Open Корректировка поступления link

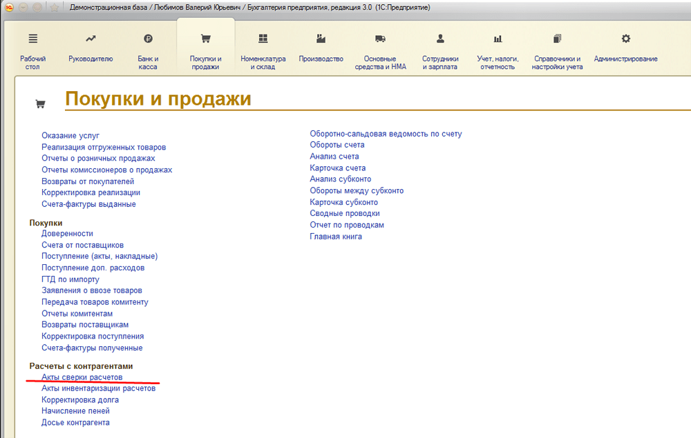pos(93,337)
